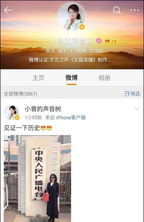Open the search magnifier icon
The width and height of the screenshot is (144, 222).
click(117, 10)
